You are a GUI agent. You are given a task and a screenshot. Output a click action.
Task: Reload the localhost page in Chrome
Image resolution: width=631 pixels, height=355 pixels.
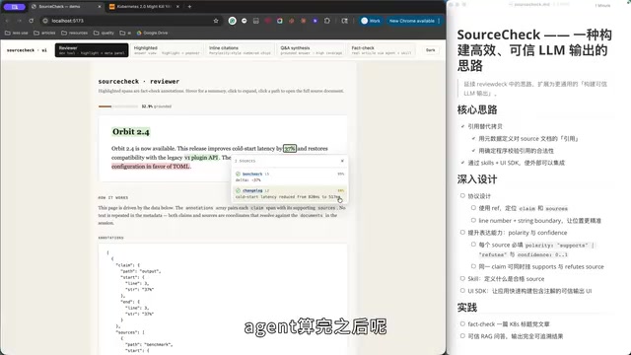(31, 21)
